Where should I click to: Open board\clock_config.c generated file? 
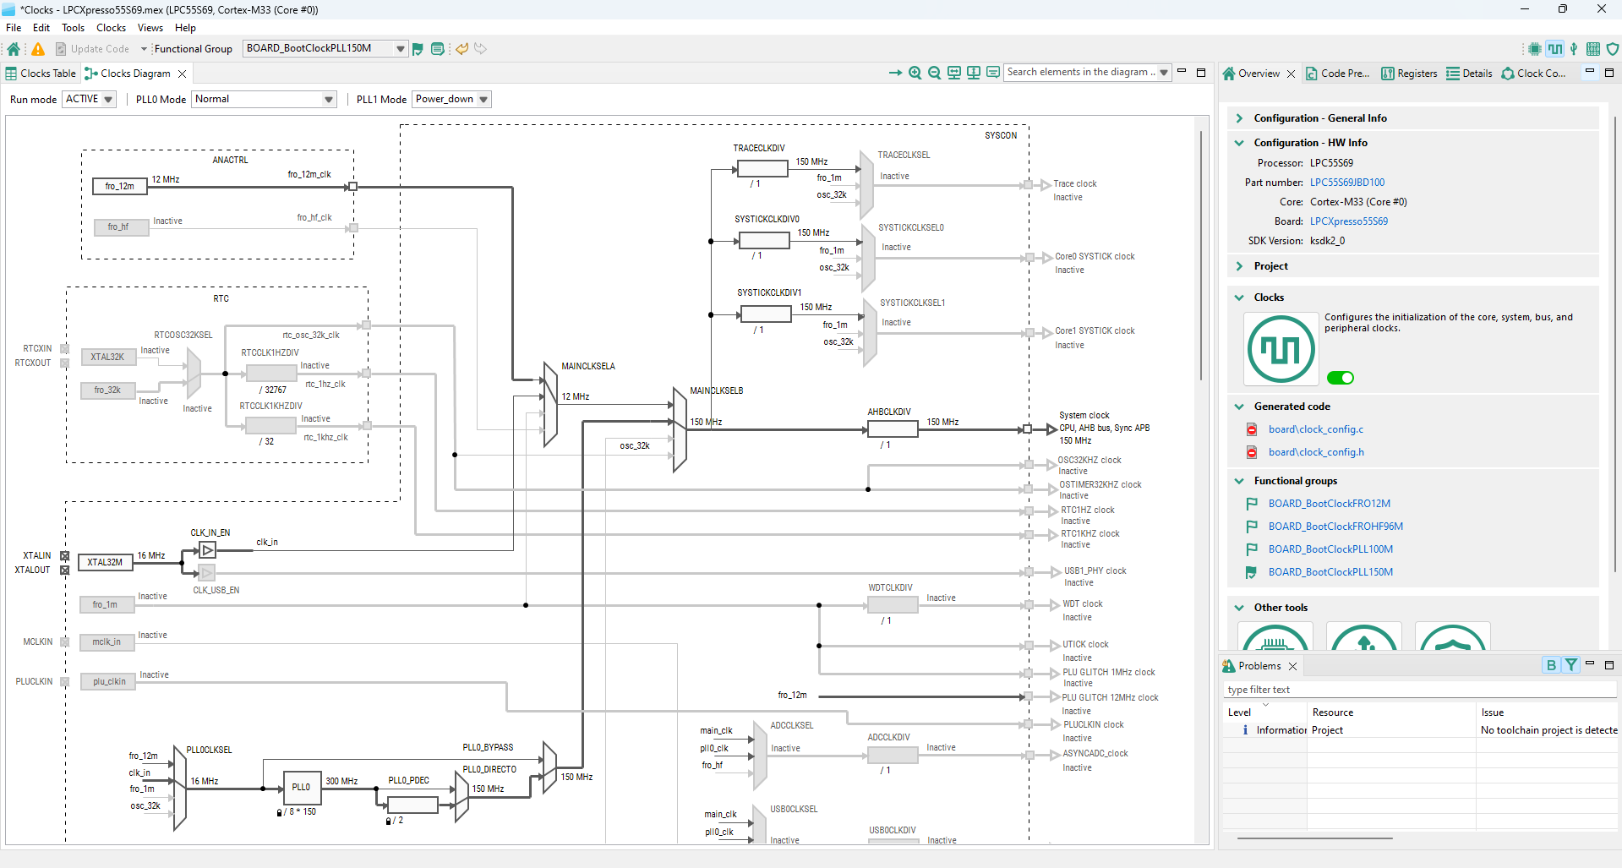tap(1316, 429)
